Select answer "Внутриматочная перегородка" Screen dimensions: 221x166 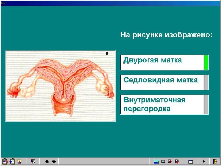(x=162, y=105)
